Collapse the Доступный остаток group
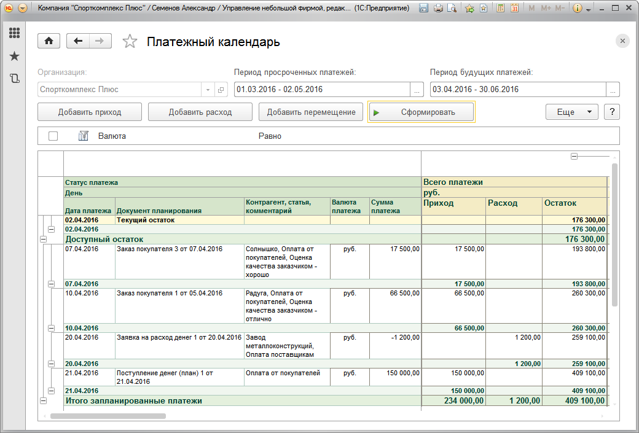The width and height of the screenshot is (639, 433). click(43, 239)
